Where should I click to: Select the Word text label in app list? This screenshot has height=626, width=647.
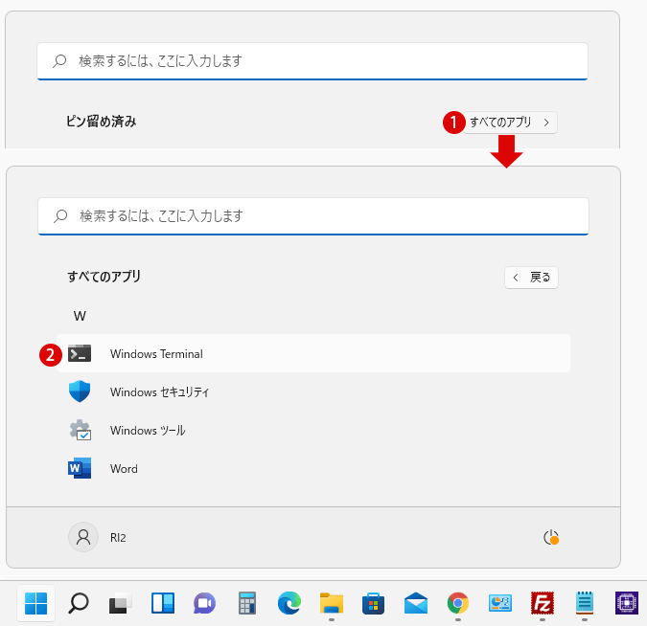coord(124,469)
